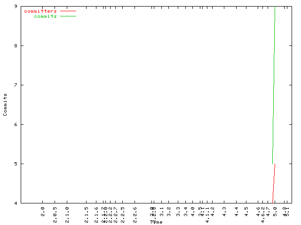Click the y-axis tick label 7
This screenshot has width=301, height=225.
tap(16, 85)
